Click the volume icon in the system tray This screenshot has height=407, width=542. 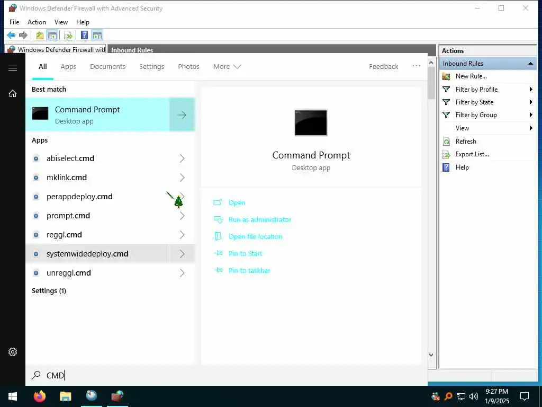tap(474, 396)
